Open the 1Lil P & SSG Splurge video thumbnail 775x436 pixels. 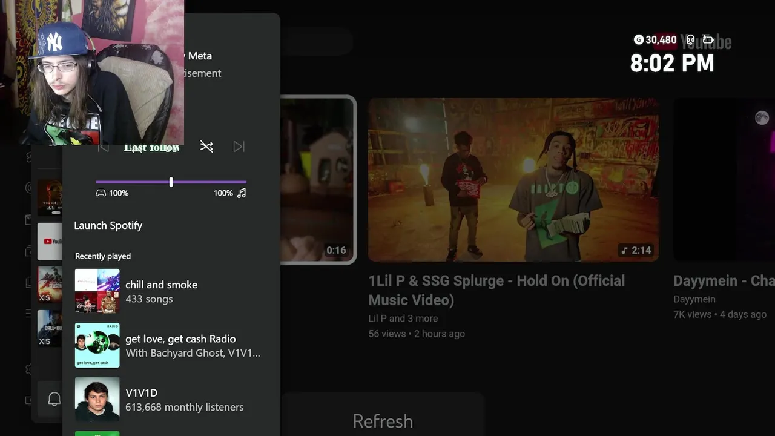click(513, 180)
